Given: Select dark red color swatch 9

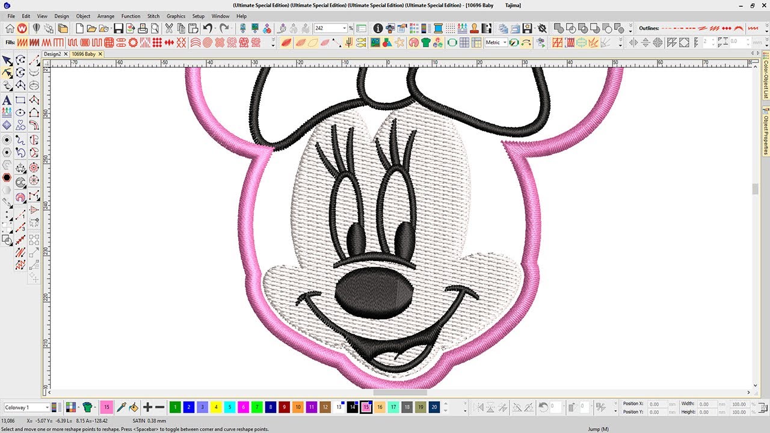Looking at the screenshot, I should click(284, 407).
